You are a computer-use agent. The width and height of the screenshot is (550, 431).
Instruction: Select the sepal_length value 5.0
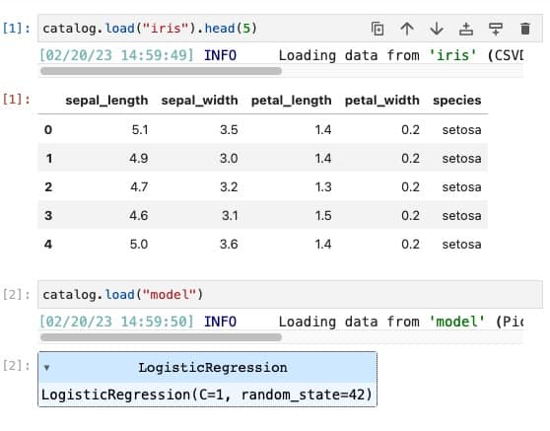click(x=139, y=244)
